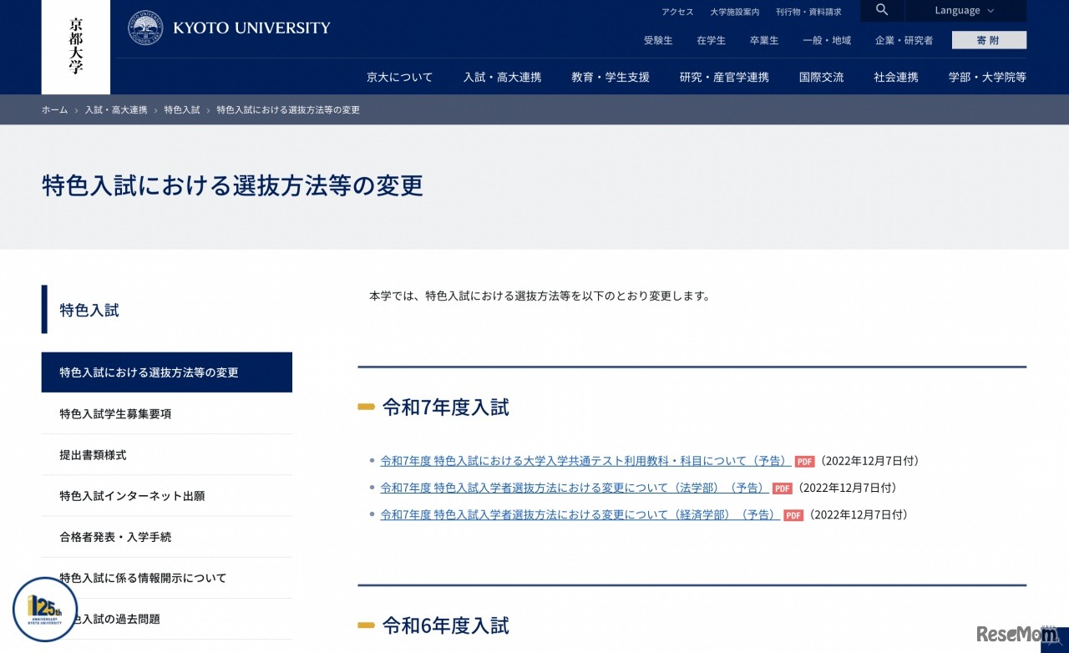
Task: Click the 受験生 audience link
Action: [658, 40]
